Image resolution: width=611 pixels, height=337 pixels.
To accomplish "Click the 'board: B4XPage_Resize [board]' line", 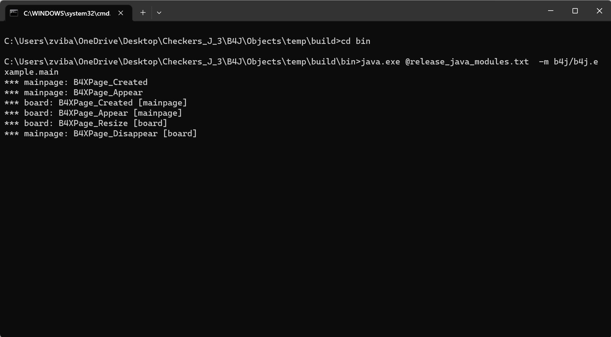I will click(x=86, y=123).
